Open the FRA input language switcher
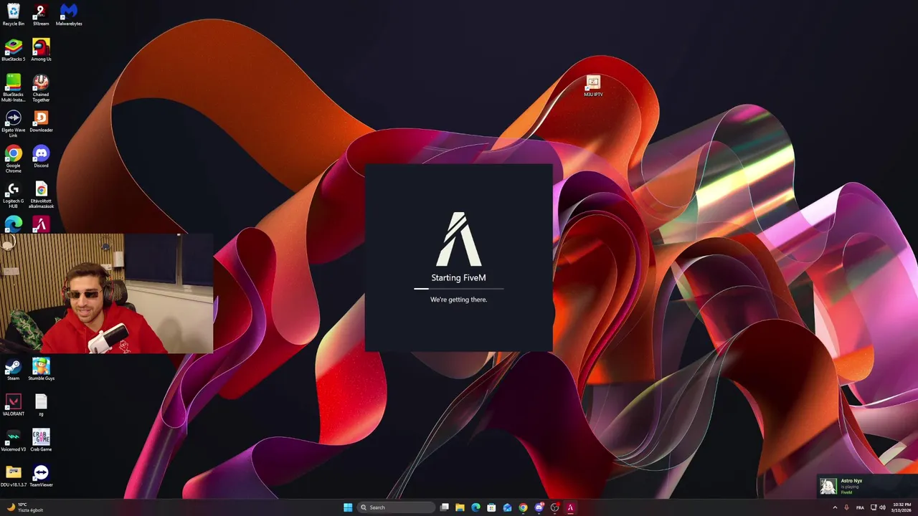This screenshot has width=918, height=516. (860, 507)
